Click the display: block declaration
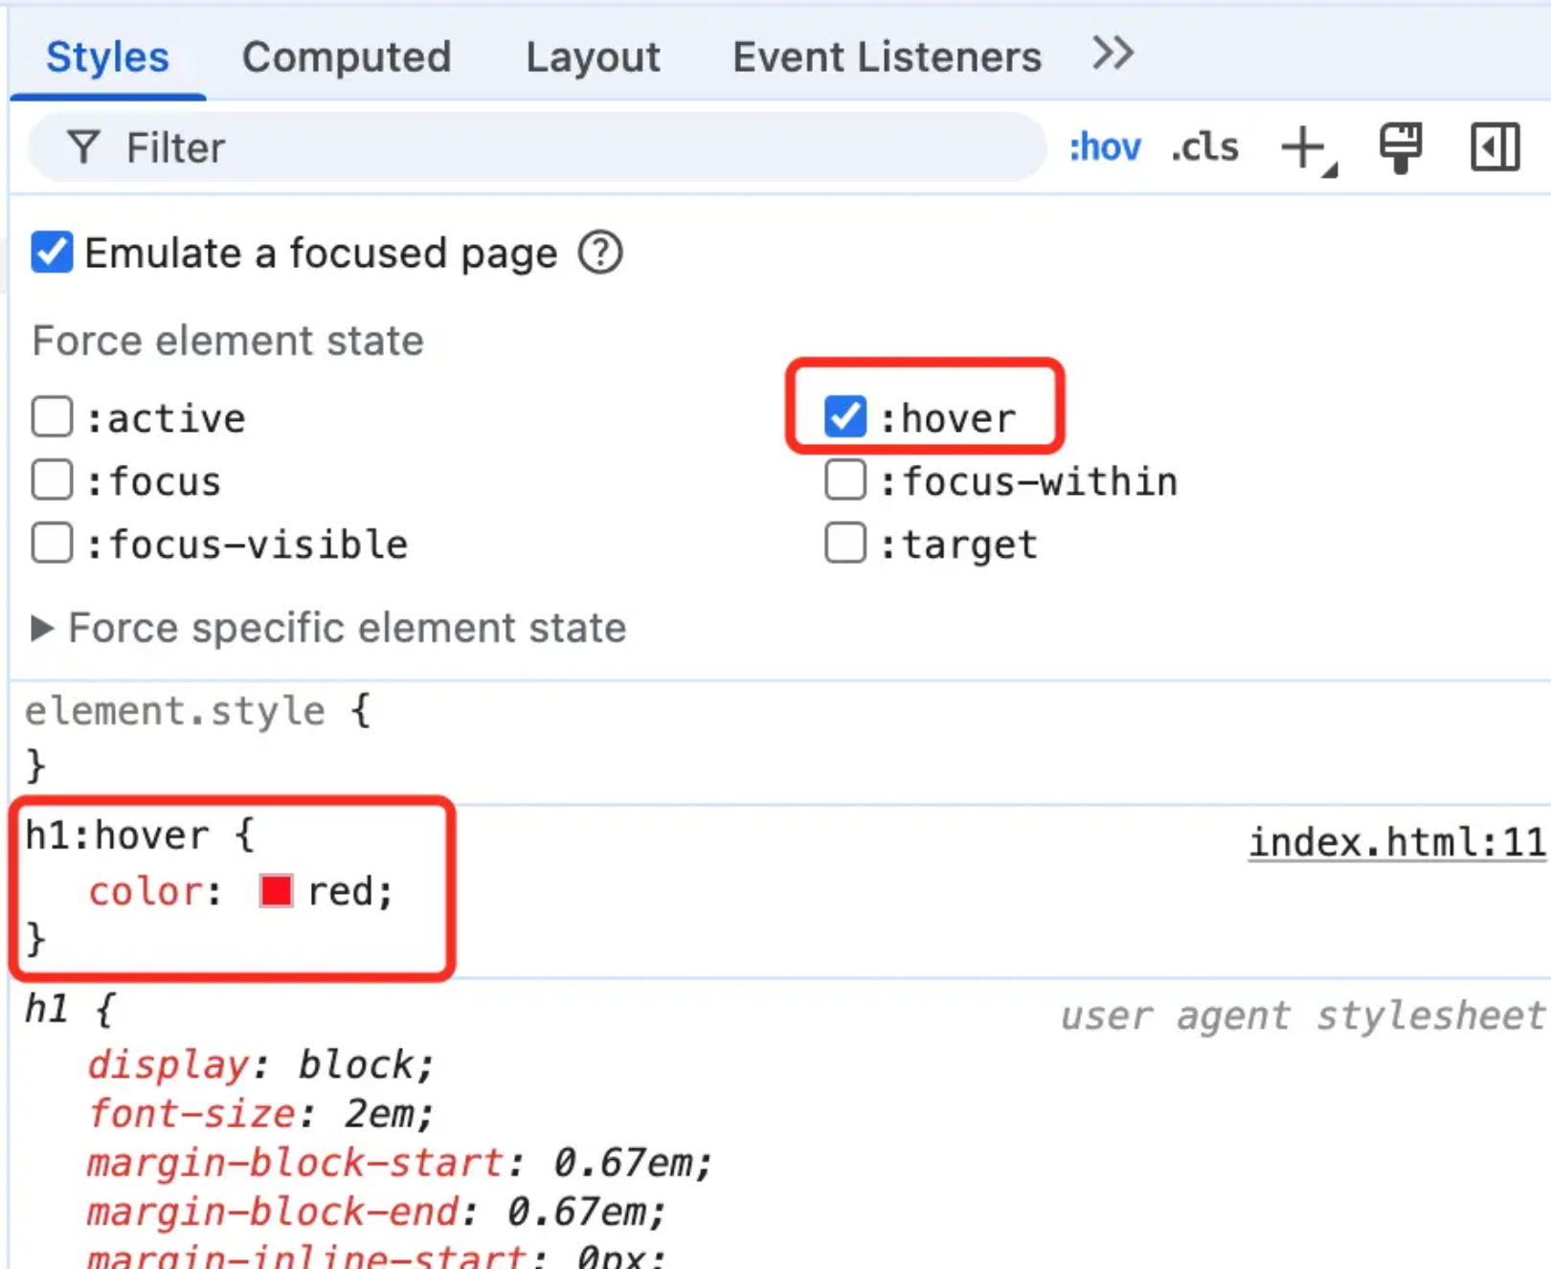This screenshot has height=1269, width=1551. tap(260, 1064)
